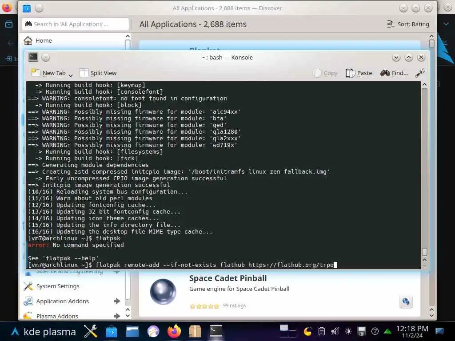Click Firefox icon in background window corner
The image size is (455, 341).
[x=6, y=8]
